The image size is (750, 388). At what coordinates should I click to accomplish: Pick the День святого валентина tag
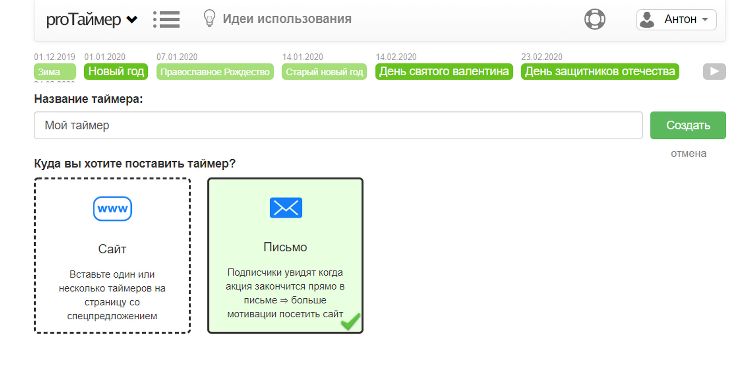[x=444, y=71]
